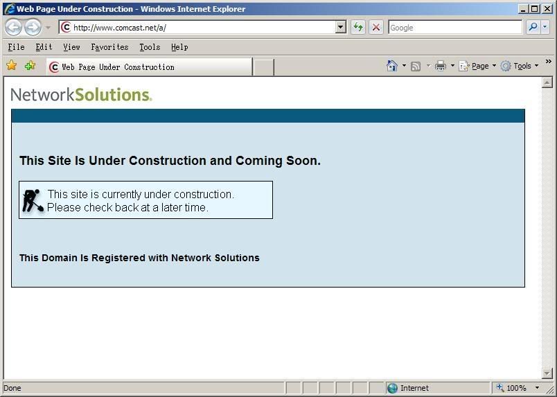
Task: Click the Network Solutions logo
Action: pos(81,94)
